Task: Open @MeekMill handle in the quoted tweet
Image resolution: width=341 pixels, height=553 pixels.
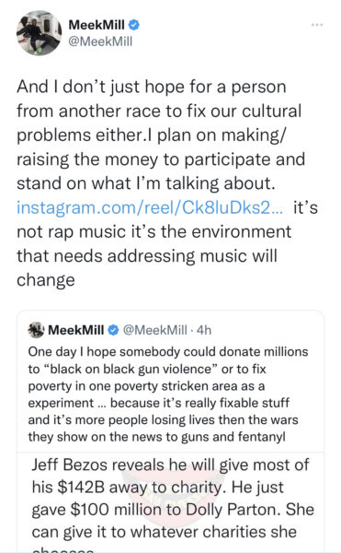Action: 154,330
